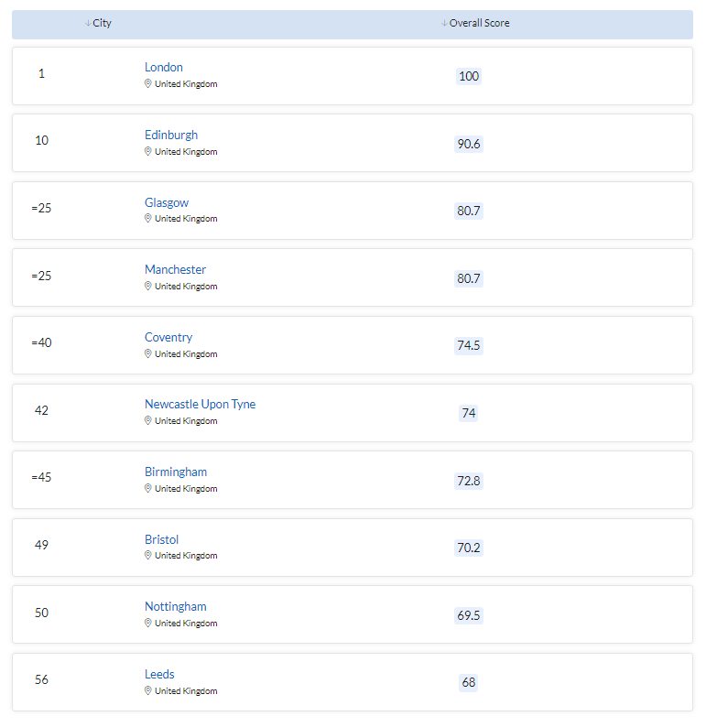The height and width of the screenshot is (727, 706).
Task: Sort the table by City header
Action: [x=102, y=23]
